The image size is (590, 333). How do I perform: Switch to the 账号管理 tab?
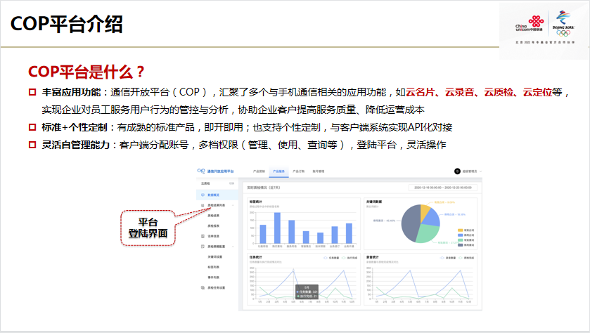pyautogui.click(x=319, y=171)
